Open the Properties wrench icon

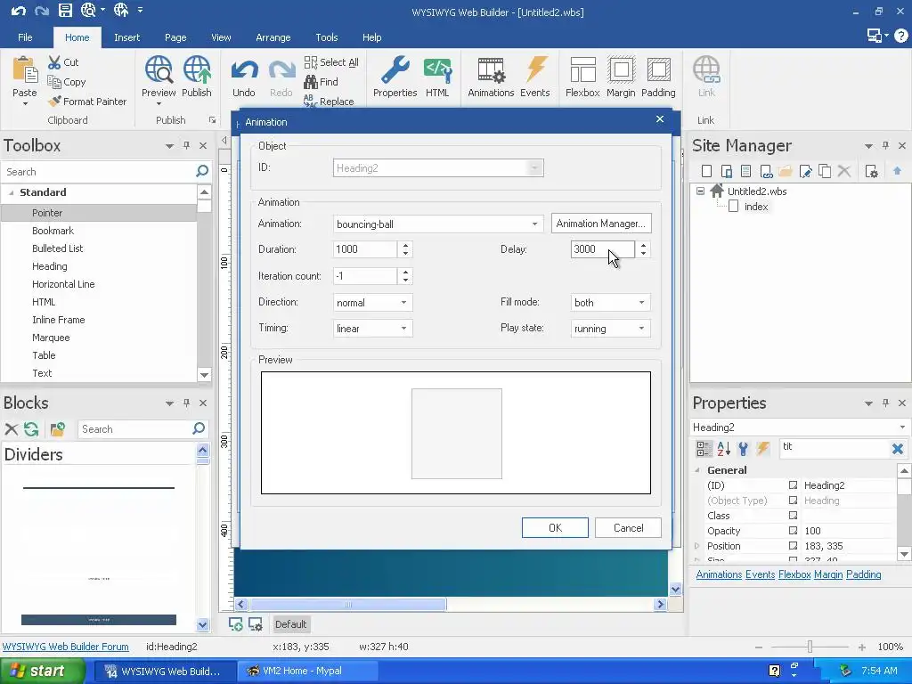[x=395, y=69]
